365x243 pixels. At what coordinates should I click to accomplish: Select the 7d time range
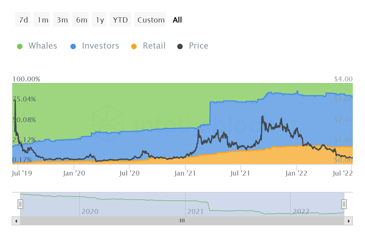click(x=23, y=20)
